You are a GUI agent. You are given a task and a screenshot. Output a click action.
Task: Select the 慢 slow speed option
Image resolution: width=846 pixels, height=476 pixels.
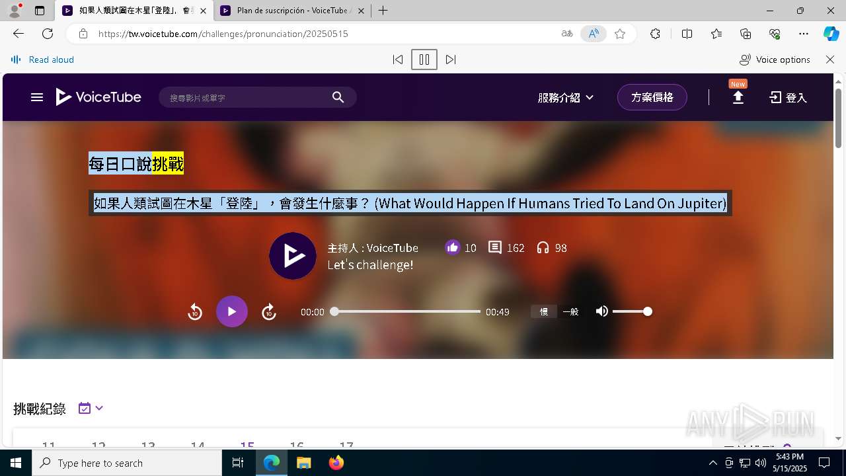click(544, 311)
